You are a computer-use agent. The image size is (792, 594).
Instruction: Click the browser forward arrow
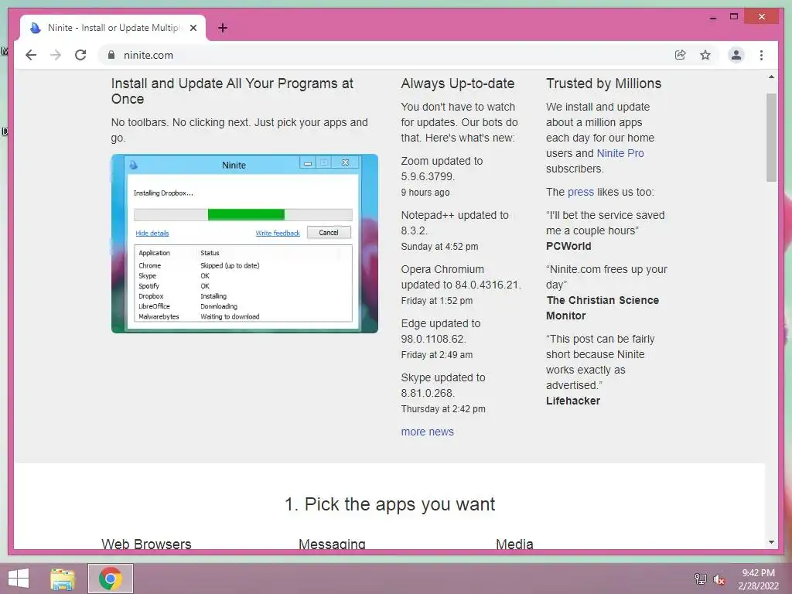coord(56,55)
